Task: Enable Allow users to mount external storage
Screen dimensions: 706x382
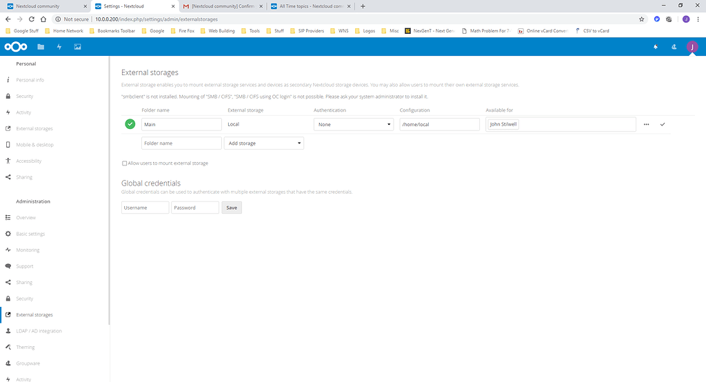Action: (x=124, y=163)
